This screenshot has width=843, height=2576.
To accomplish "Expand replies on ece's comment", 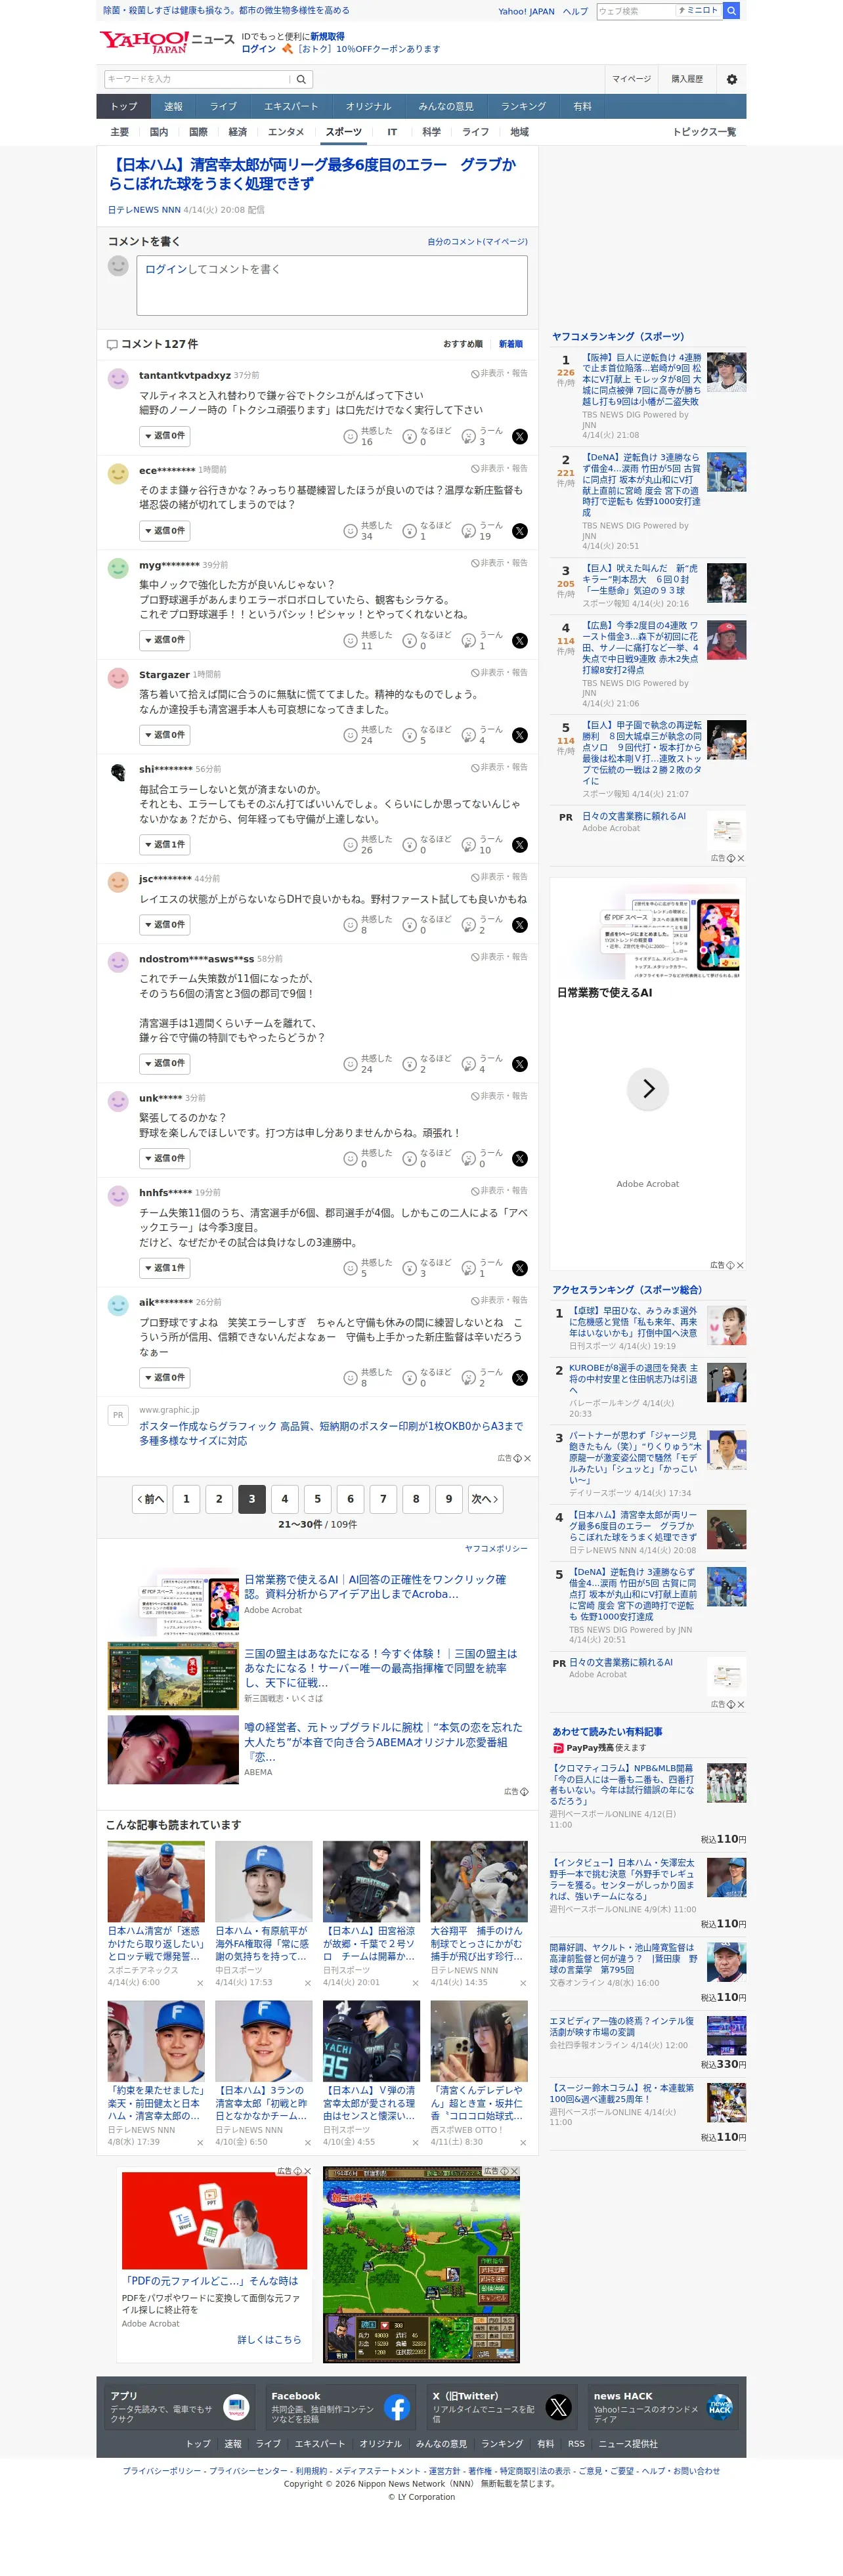I will tap(165, 531).
